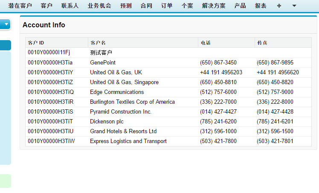Screen dimensions: 319x193
Task: Open the 报表 tab
Action: (261, 6)
